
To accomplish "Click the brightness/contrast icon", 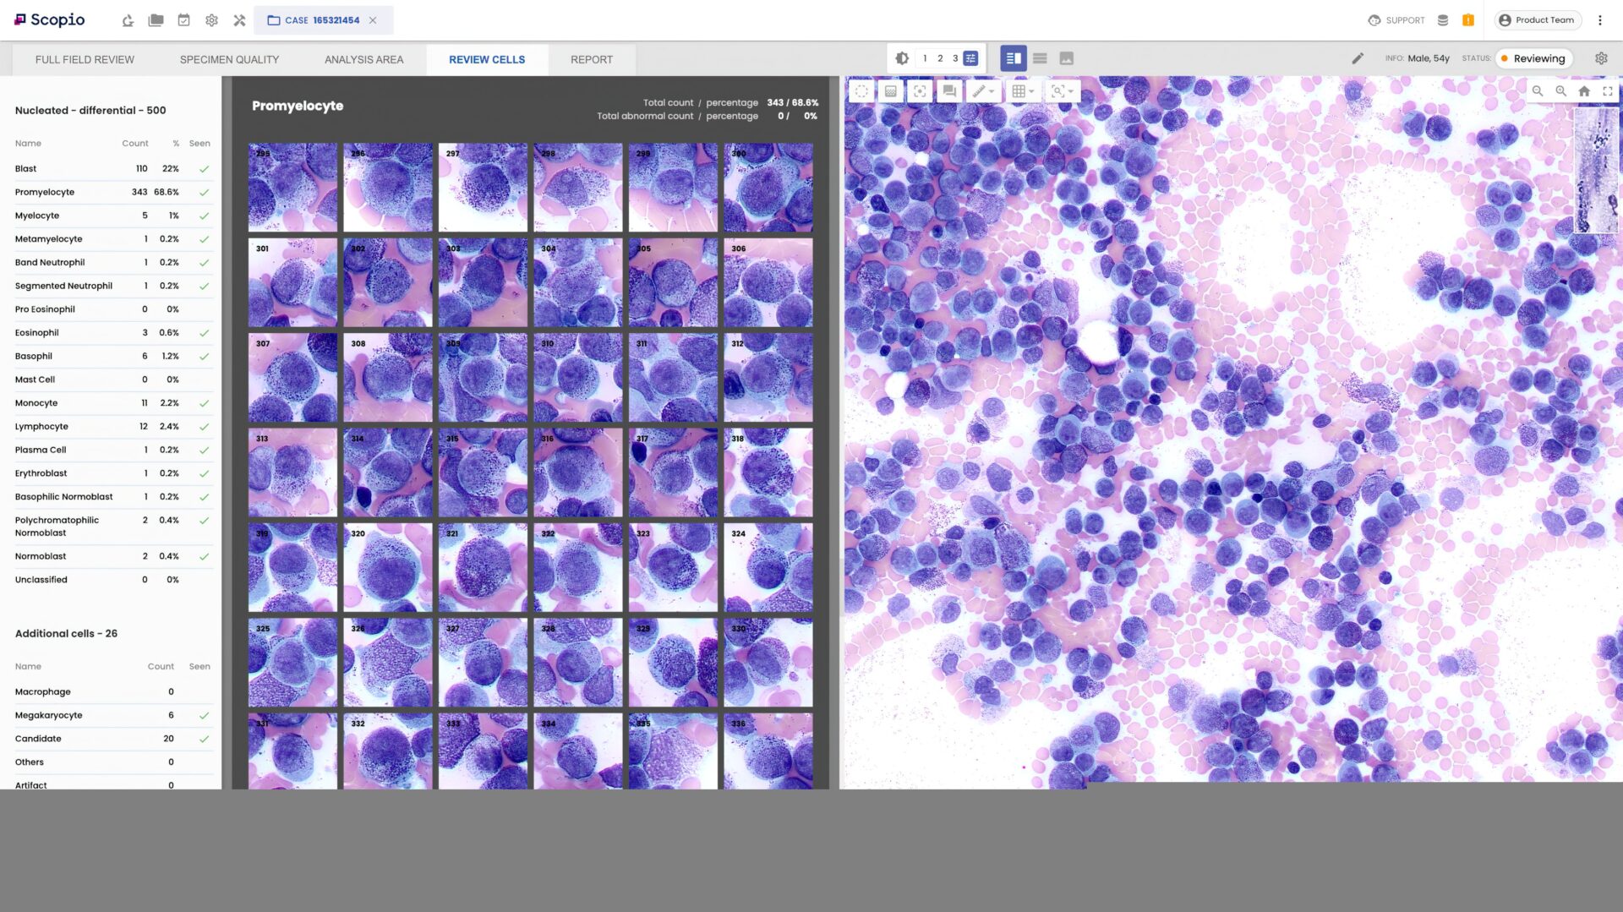I will click(902, 58).
